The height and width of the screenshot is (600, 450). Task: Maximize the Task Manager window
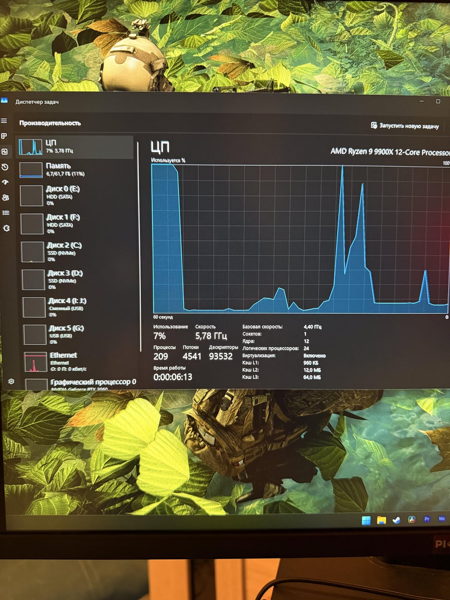[438, 101]
